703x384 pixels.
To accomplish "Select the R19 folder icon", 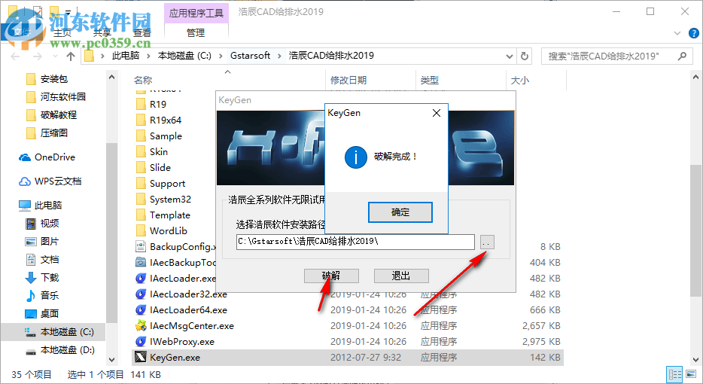I will [x=141, y=104].
